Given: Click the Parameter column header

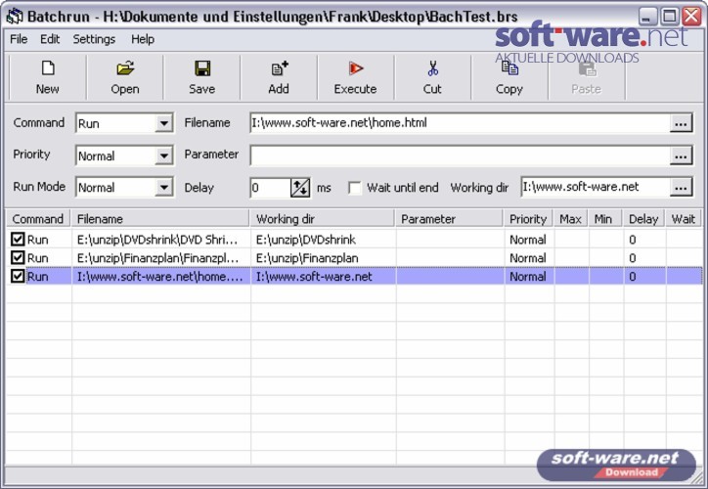Looking at the screenshot, I should click(x=449, y=219).
